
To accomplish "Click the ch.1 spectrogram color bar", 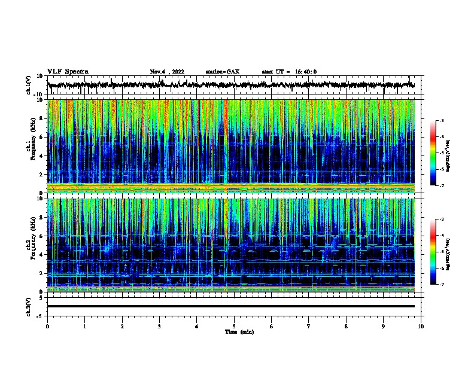I will tap(433, 153).
